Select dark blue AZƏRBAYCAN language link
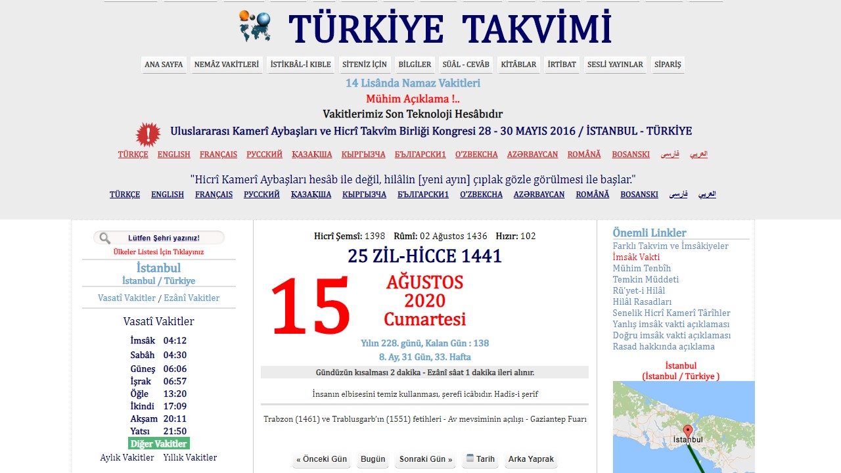 pos(539,194)
